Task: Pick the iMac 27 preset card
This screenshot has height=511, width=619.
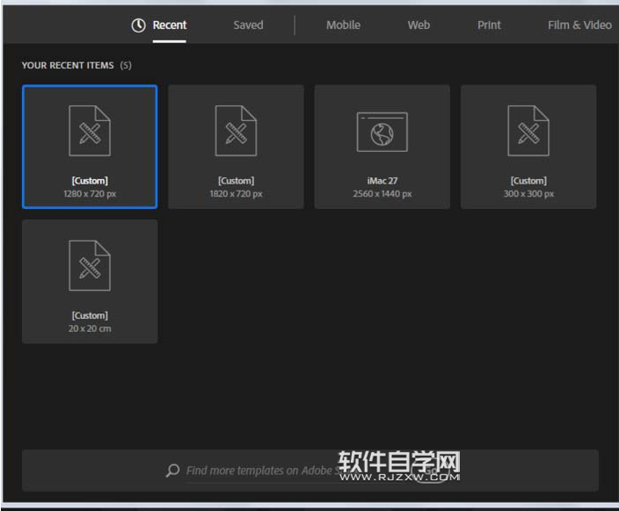Action: click(x=382, y=147)
